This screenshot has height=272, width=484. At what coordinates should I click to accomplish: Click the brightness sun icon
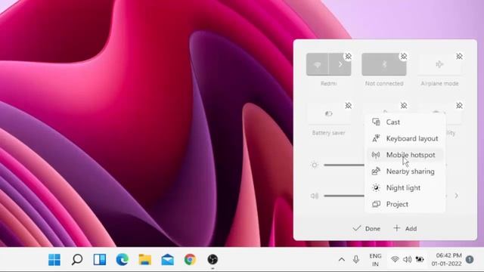(315, 165)
